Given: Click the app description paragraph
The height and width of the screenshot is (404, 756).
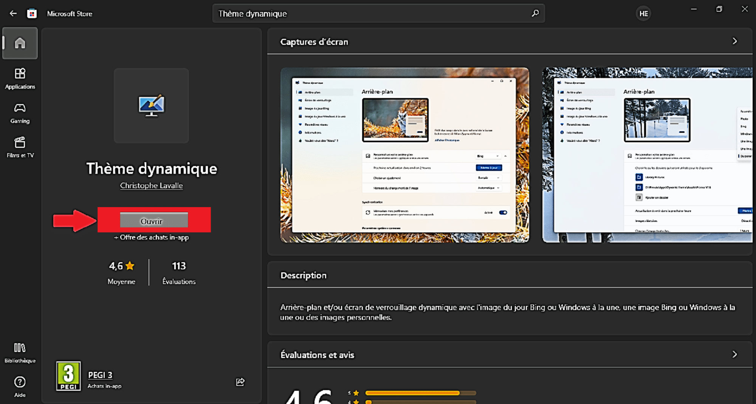Looking at the screenshot, I should click(507, 312).
